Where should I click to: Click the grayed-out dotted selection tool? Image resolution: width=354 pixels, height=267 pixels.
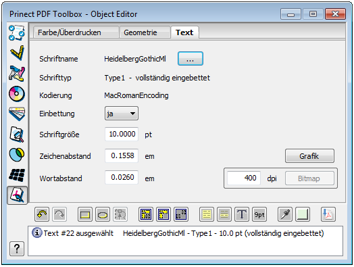point(120,214)
